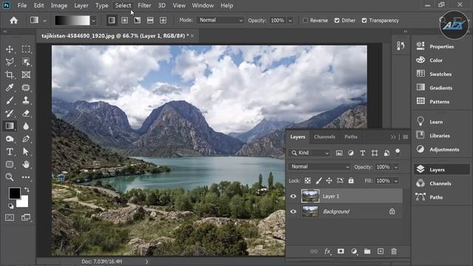Open the Libraries panel
Screen dimensions: 473x266
click(x=440, y=136)
